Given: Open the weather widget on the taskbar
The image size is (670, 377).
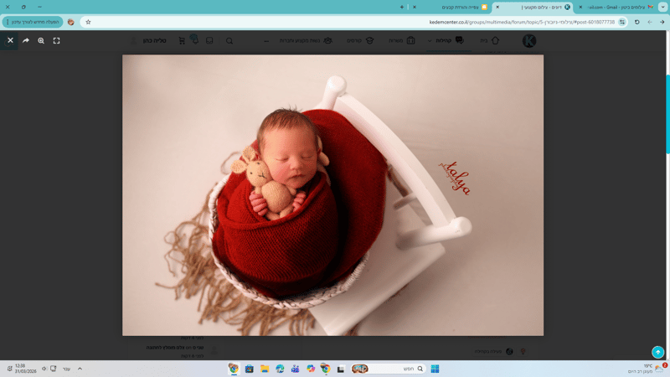Looking at the screenshot, I should [x=647, y=369].
